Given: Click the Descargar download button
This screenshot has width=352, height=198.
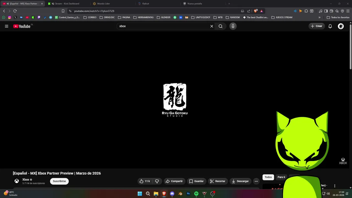Looking at the screenshot, I should (240, 181).
